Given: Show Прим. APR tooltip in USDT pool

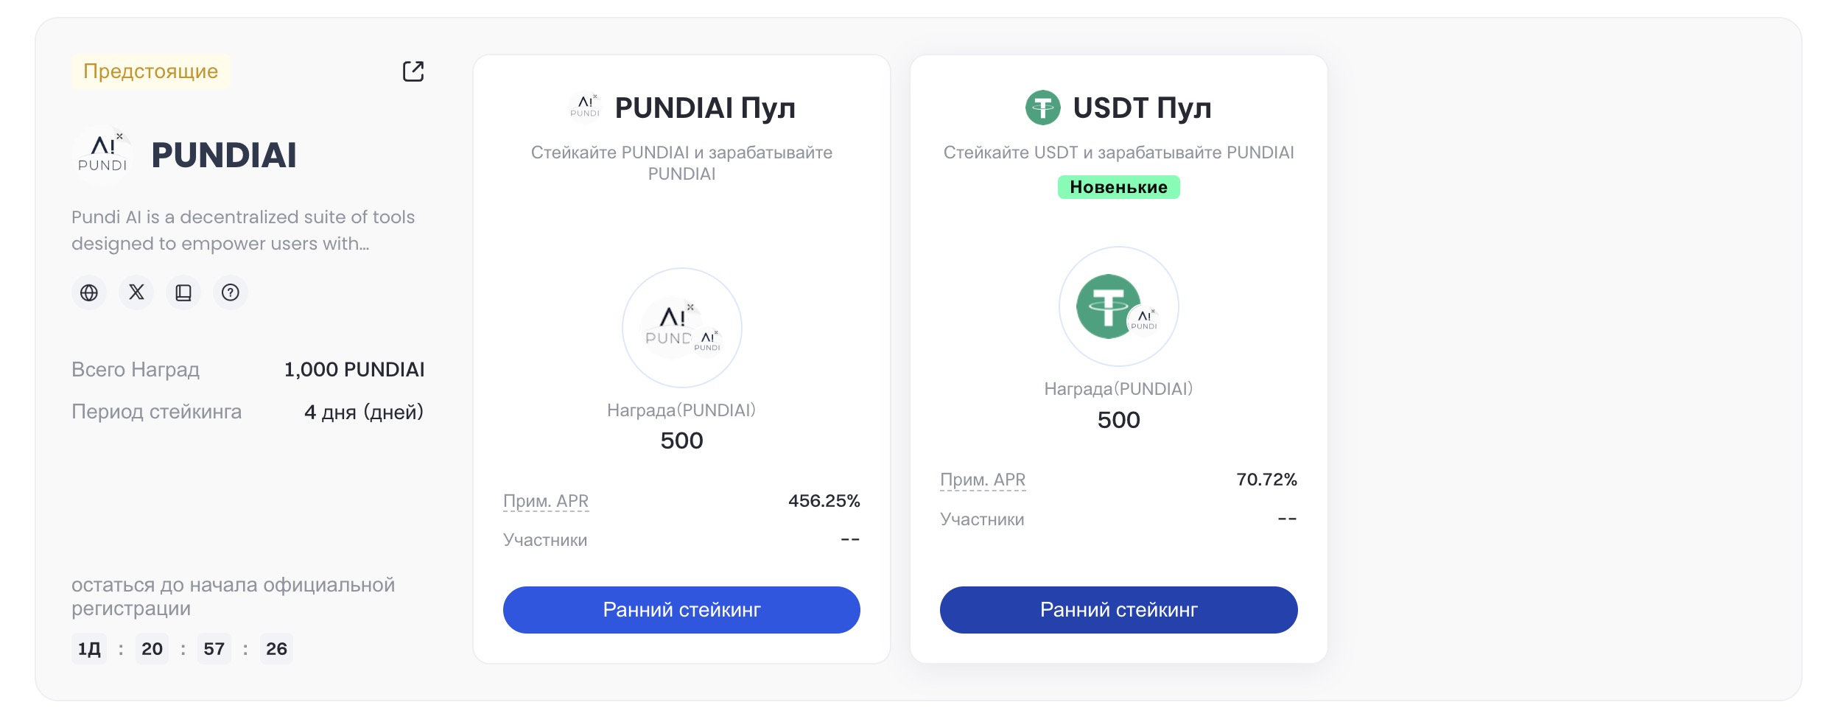Looking at the screenshot, I should point(983,480).
